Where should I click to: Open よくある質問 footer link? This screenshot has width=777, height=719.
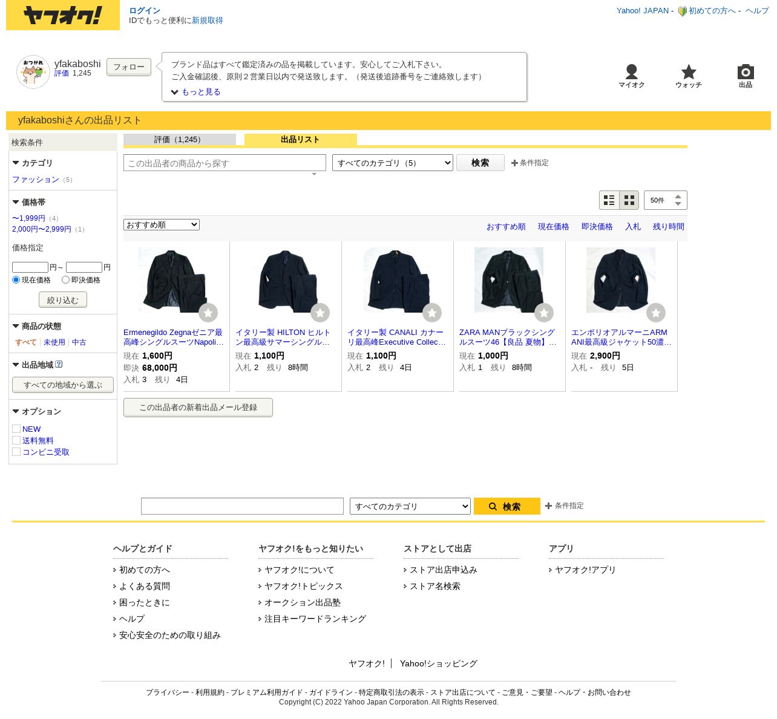click(145, 587)
